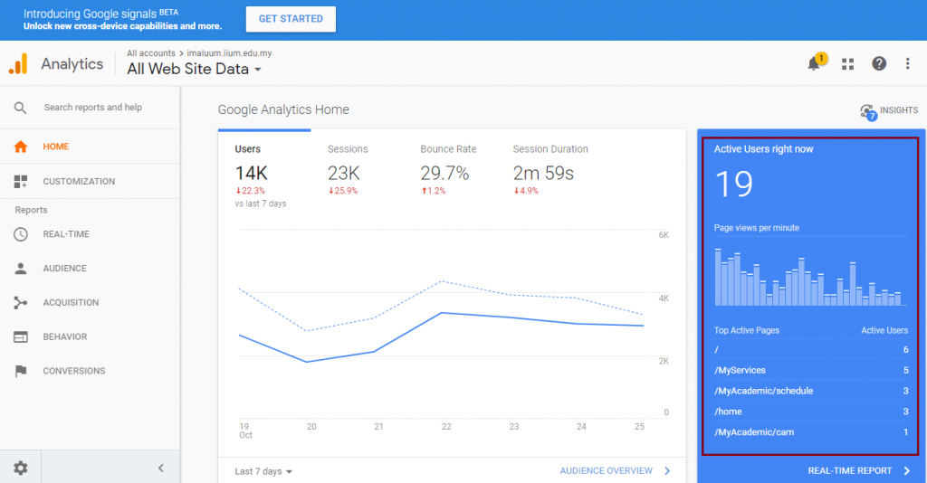
Task: Open the Last 7 days date dropdown
Action: [263, 471]
